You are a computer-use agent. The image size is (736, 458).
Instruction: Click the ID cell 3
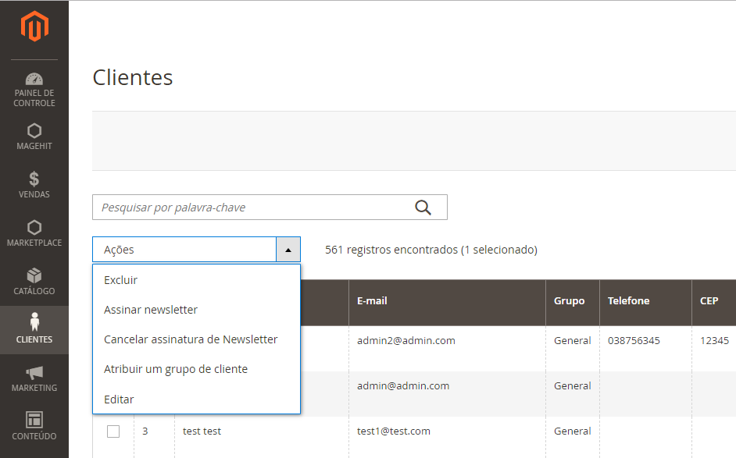(145, 431)
